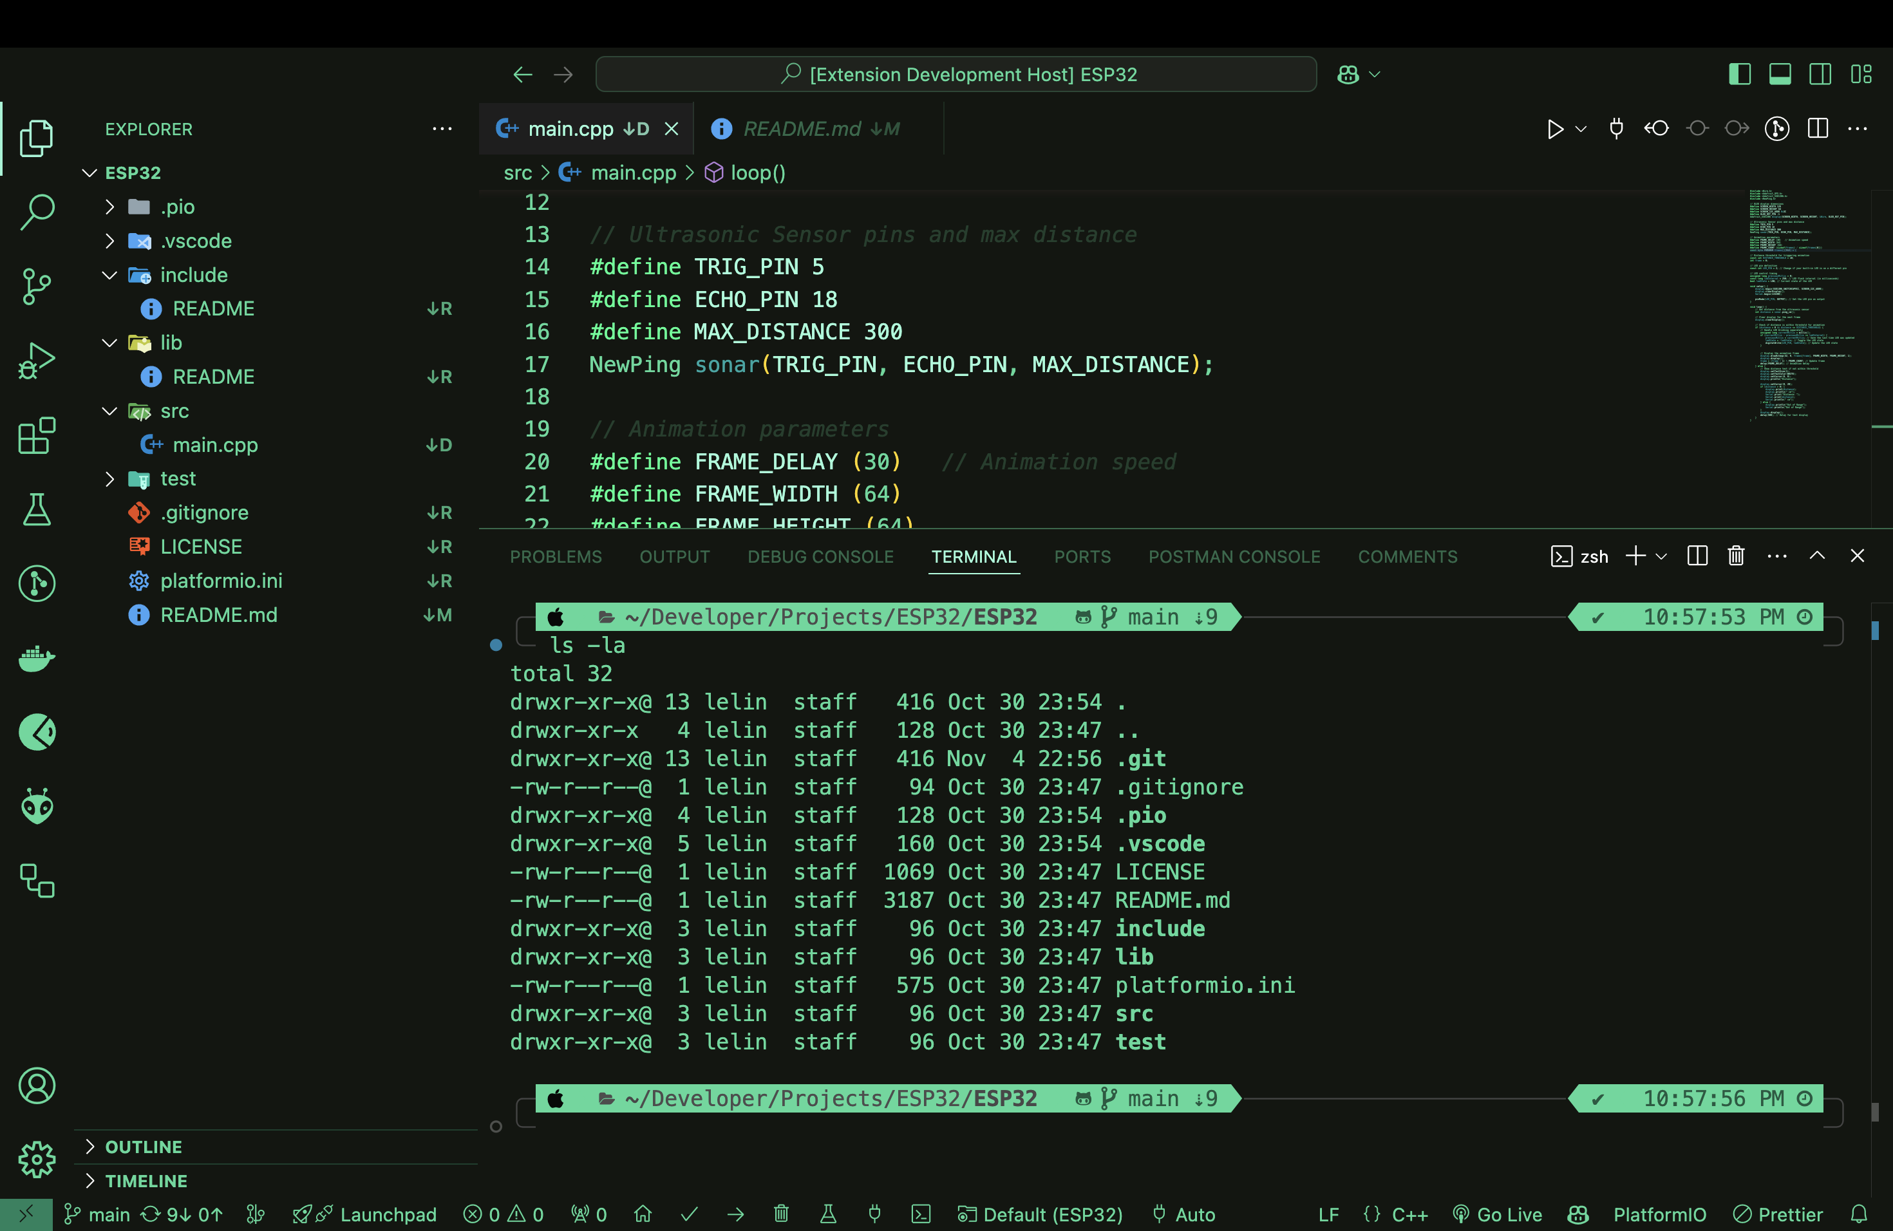
Task: Kill terminal with the trash icon
Action: point(1735,556)
